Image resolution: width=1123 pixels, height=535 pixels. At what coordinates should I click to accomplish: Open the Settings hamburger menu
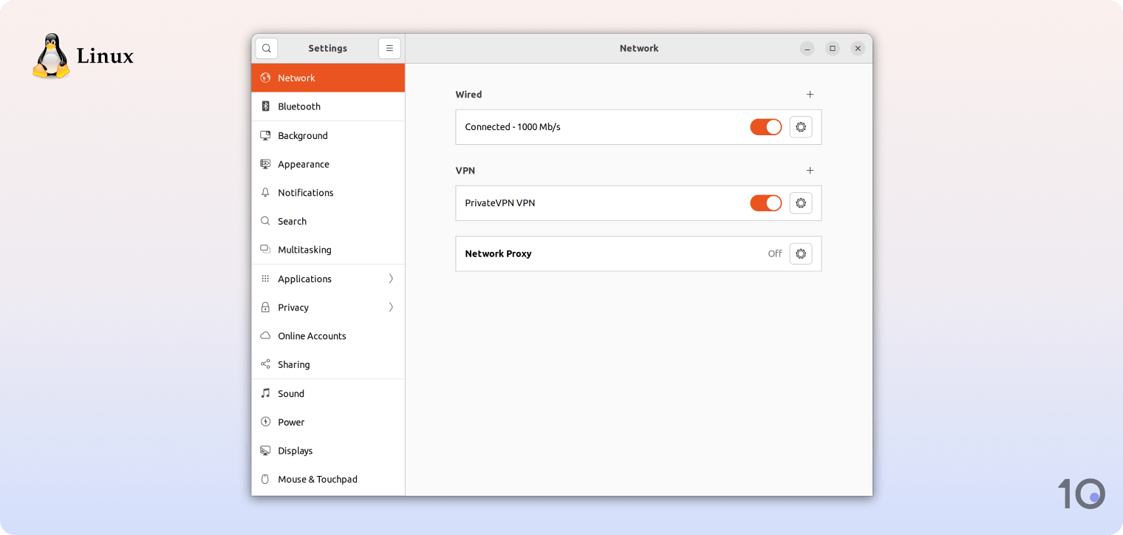pyautogui.click(x=389, y=48)
